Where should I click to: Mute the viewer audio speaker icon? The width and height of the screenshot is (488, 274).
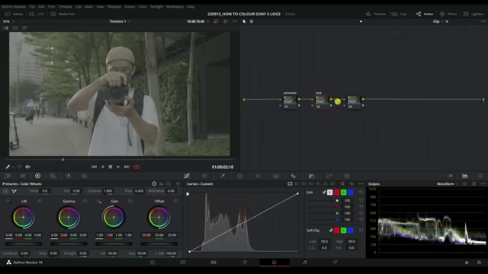pos(27,167)
